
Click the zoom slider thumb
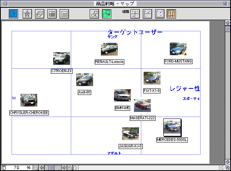click(51, 168)
